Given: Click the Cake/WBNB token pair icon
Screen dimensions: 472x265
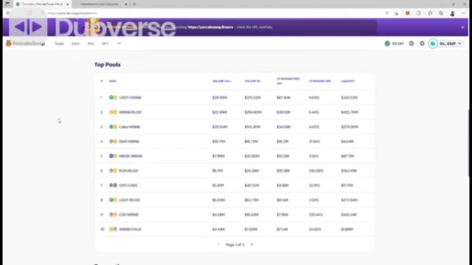Looking at the screenshot, I should (113, 127).
